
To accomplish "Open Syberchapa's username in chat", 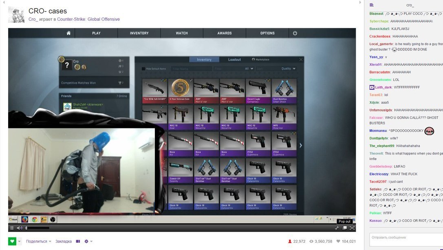I will click(x=379, y=21).
